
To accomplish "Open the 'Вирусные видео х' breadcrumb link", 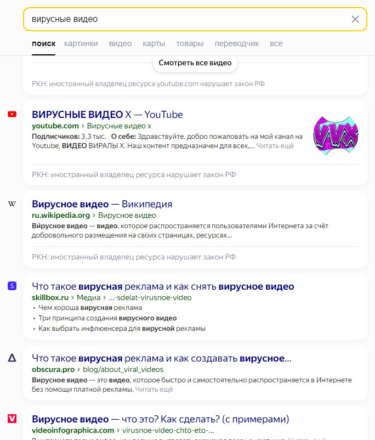I will [119, 126].
